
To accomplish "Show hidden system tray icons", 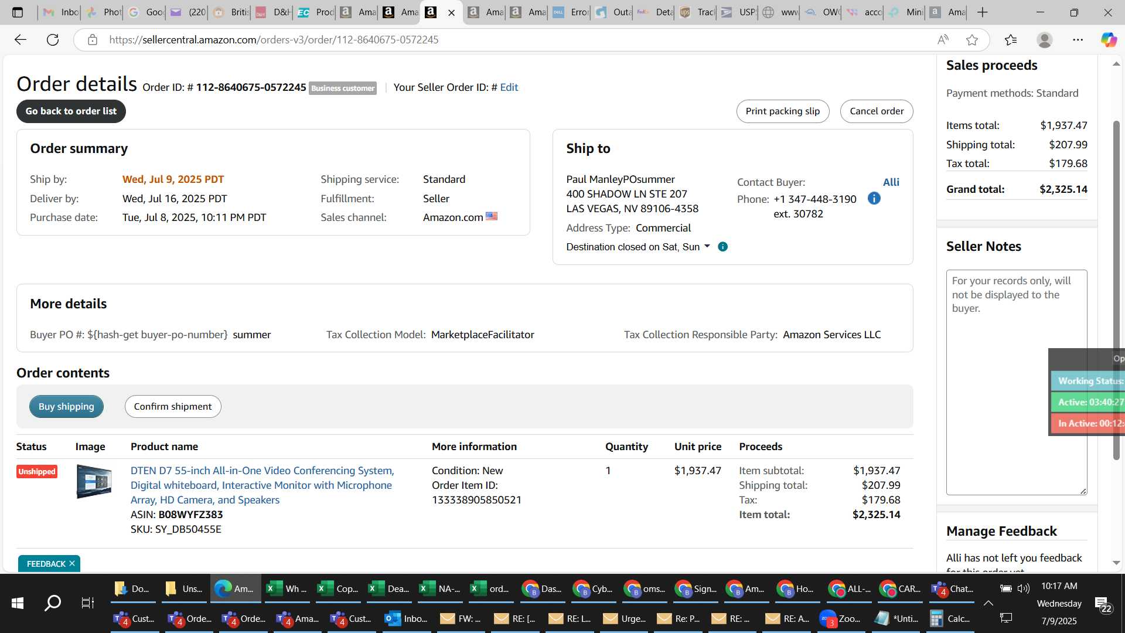I will coord(988,603).
